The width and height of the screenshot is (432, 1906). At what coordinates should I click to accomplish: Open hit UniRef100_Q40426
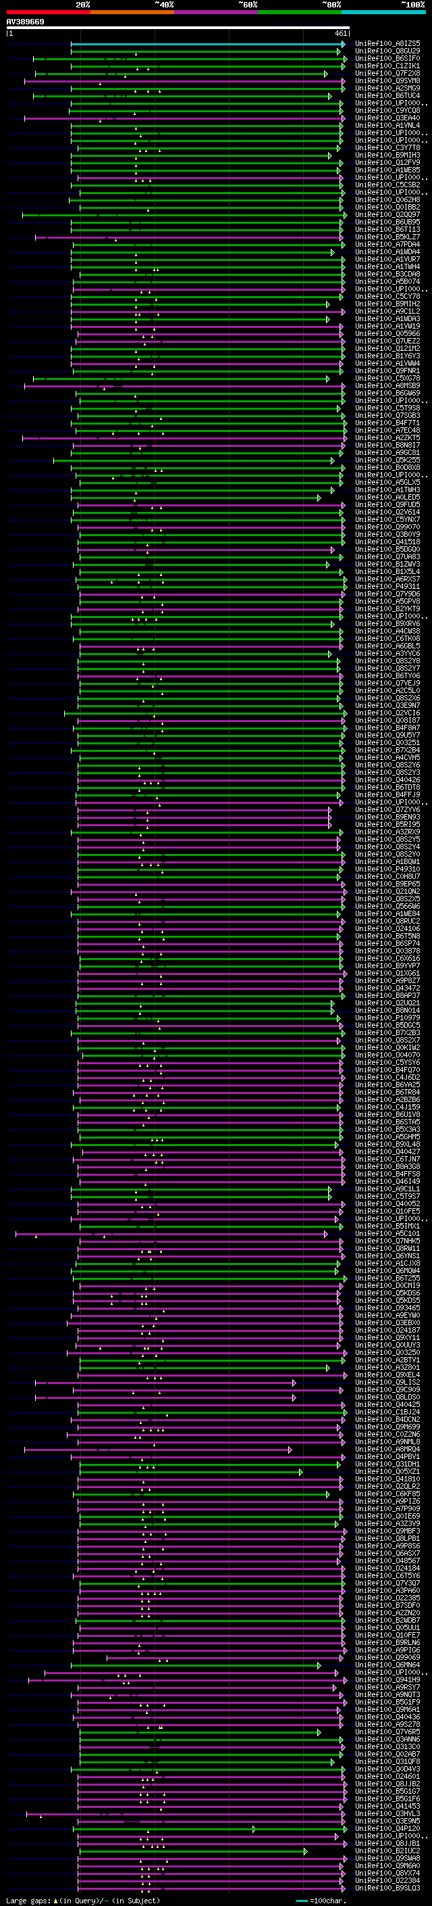pos(387,780)
